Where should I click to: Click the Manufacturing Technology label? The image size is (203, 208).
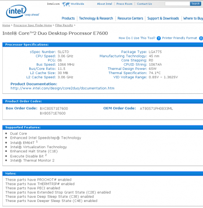coord(123,56)
